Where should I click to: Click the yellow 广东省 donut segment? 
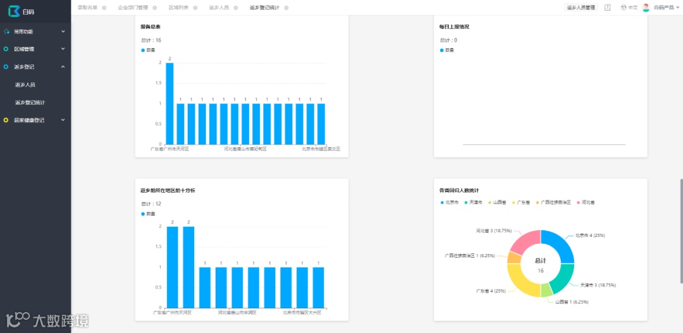(521, 282)
